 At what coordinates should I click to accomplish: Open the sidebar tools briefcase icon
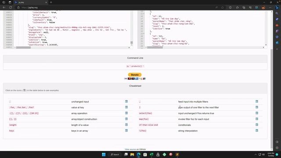(277, 25)
